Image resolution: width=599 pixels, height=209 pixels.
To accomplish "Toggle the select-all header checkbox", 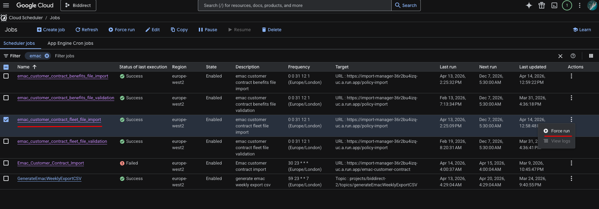I will pos(6,67).
